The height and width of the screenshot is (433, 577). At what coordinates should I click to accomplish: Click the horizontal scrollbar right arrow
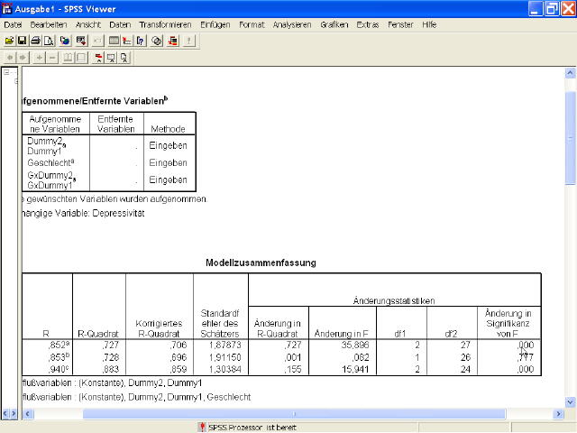coord(557,414)
